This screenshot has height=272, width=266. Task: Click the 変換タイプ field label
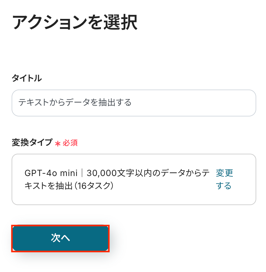point(32,142)
